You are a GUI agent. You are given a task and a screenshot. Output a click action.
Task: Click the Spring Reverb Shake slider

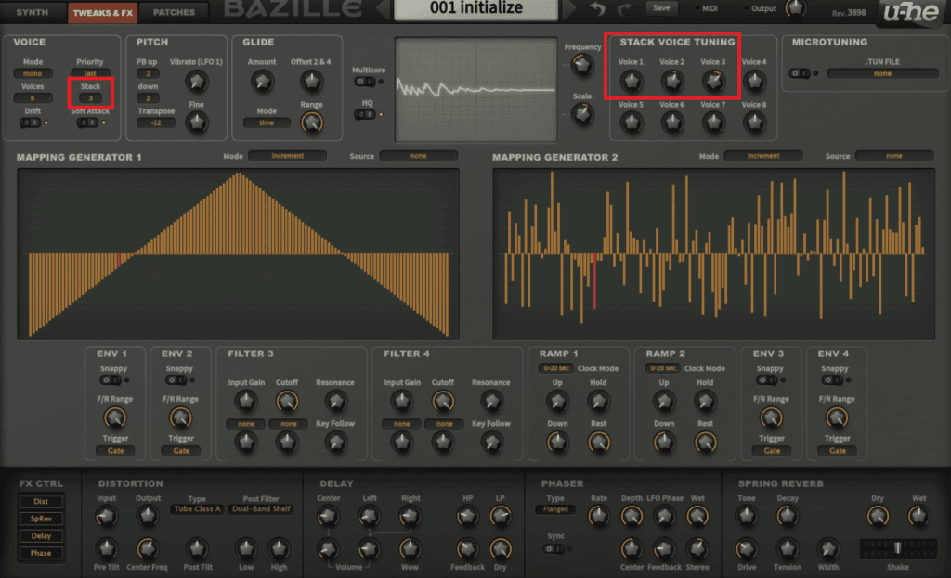click(x=896, y=547)
